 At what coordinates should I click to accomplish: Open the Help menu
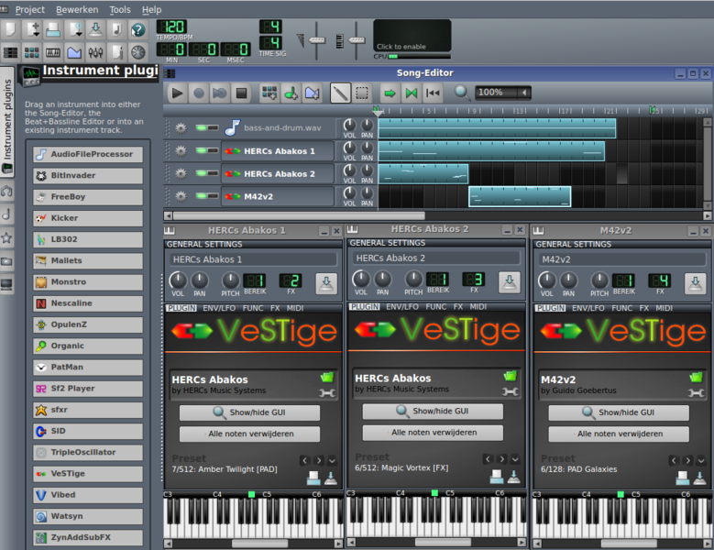pos(151,9)
